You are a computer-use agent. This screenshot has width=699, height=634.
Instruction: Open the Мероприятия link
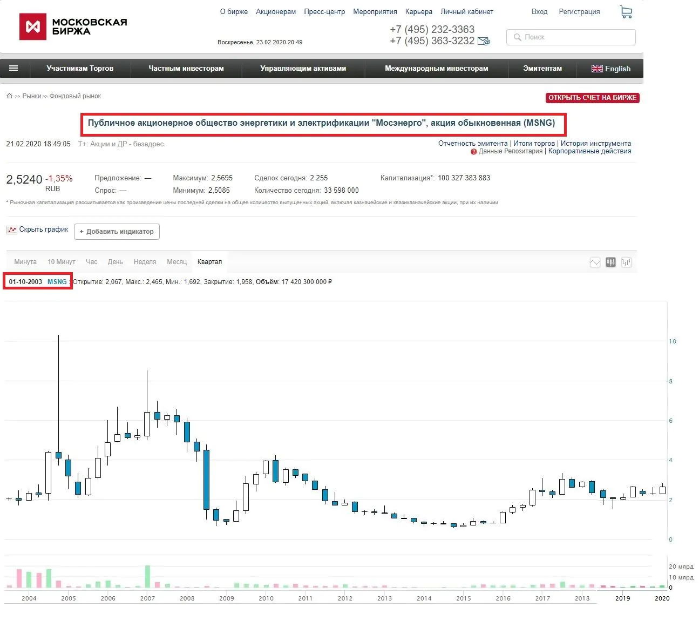pyautogui.click(x=375, y=12)
